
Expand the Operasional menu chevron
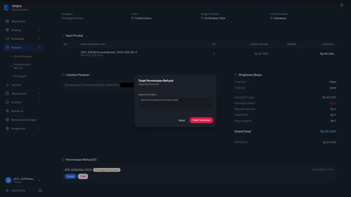click(39, 93)
